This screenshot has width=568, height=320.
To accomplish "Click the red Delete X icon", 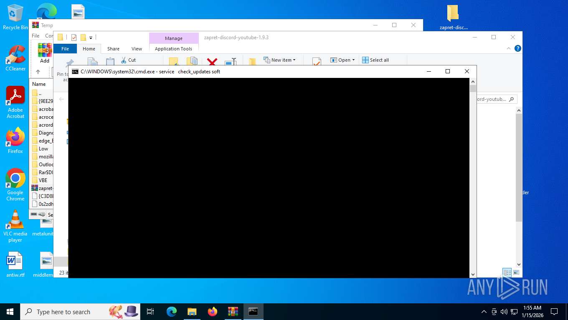I will 212,62.
